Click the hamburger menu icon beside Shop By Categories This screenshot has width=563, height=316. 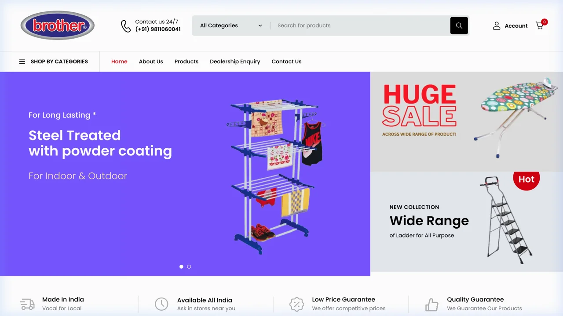coord(22,61)
